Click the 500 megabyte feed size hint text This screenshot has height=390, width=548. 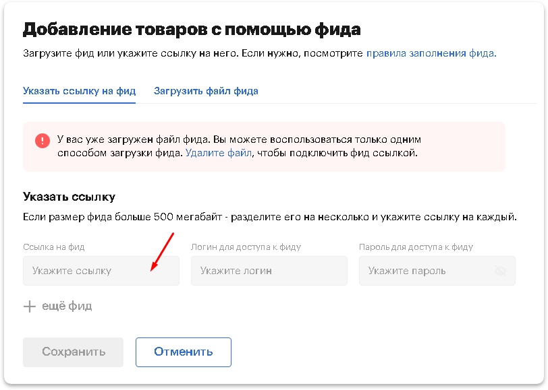click(270, 217)
